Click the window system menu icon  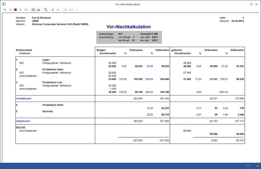tap(3, 3)
